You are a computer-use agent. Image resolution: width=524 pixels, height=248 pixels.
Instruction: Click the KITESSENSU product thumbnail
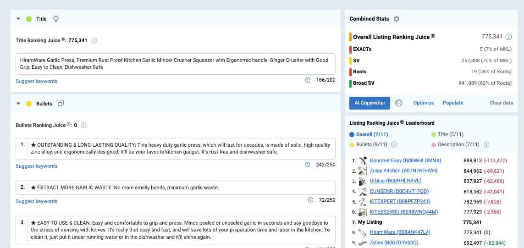click(x=363, y=212)
